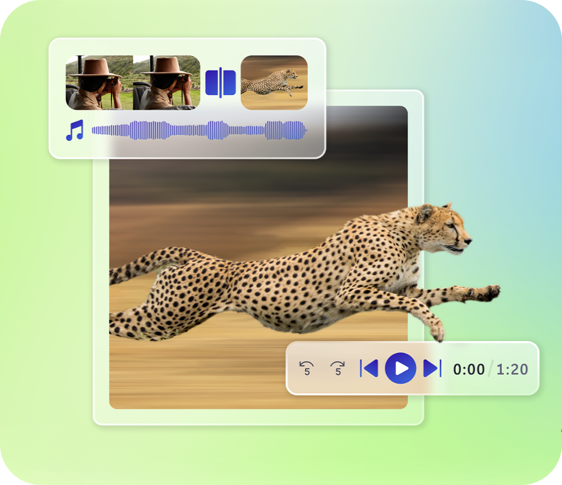The height and width of the screenshot is (485, 562).
Task: Skip to the previous clip
Action: 369,368
